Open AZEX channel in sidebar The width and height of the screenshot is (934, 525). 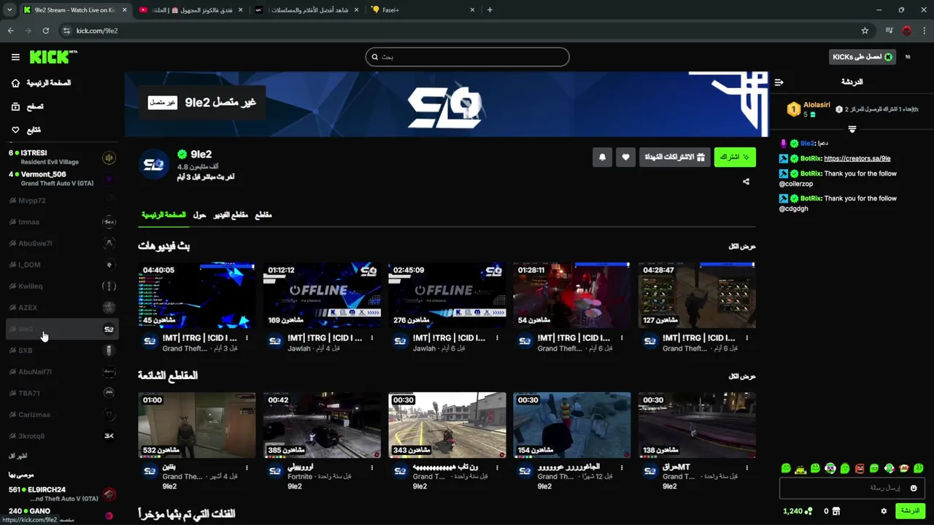click(62, 308)
